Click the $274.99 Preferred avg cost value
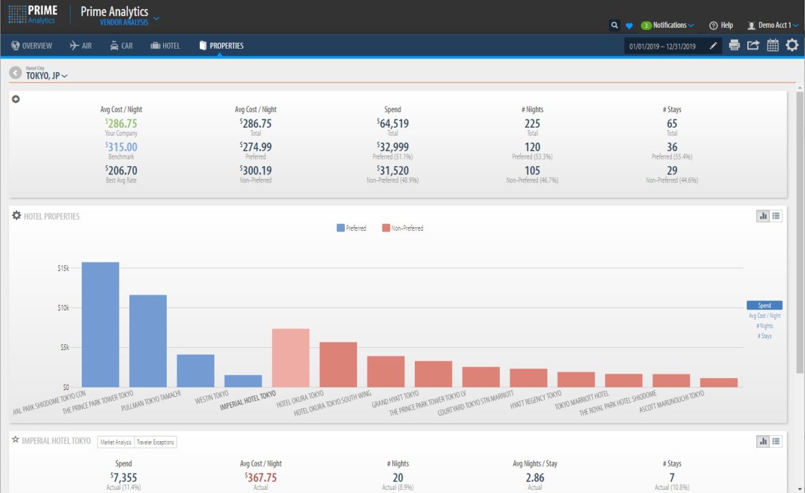This screenshot has width=805, height=493. pos(256,147)
